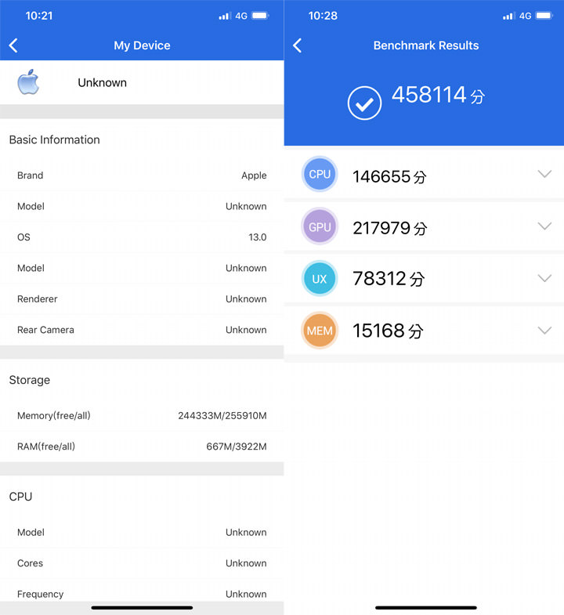Tap the Apple logo icon
564x615 pixels.
click(x=28, y=82)
